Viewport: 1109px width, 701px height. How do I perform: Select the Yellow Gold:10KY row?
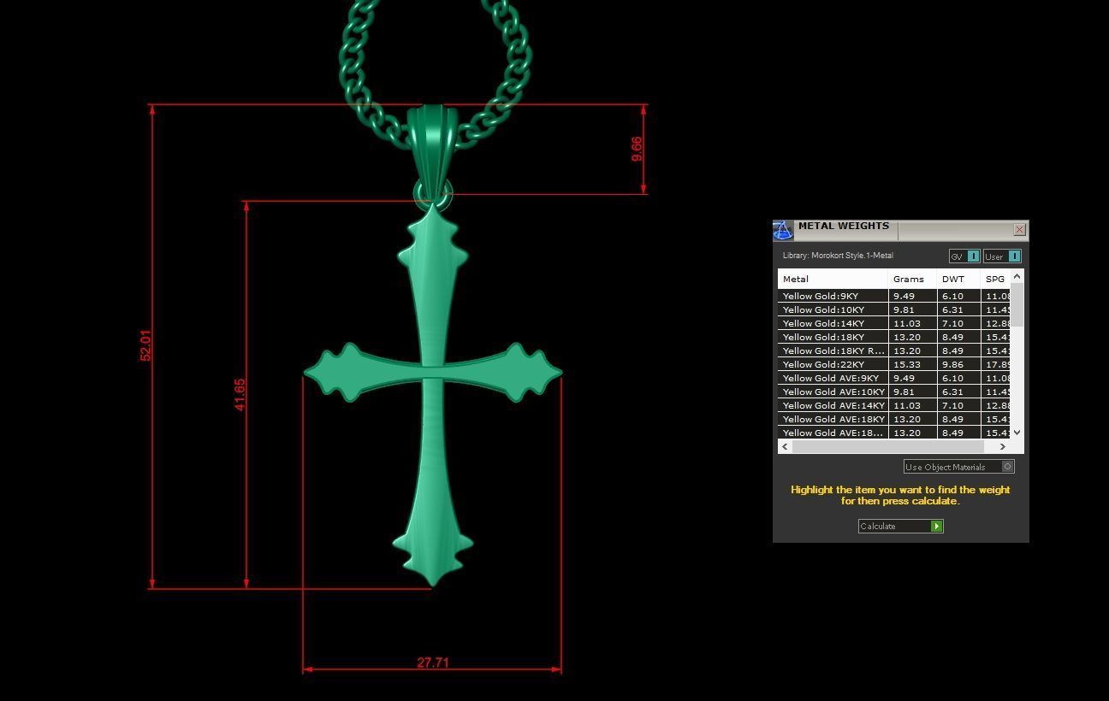(x=894, y=309)
